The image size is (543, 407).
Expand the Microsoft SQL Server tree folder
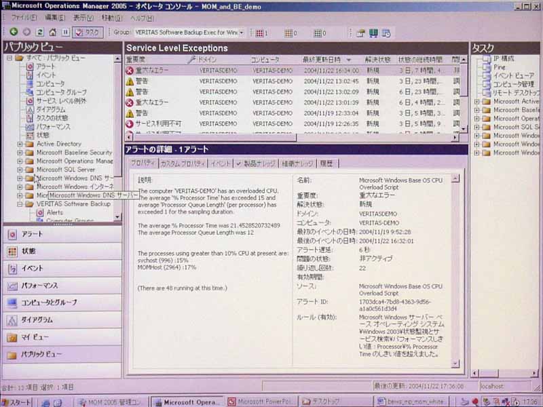(20, 170)
